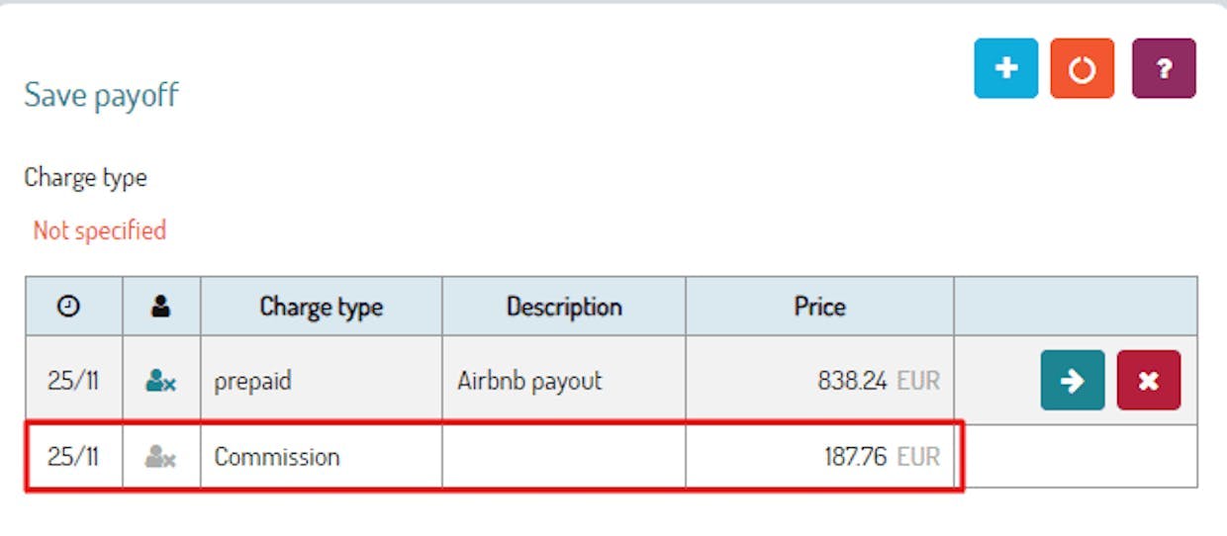The width and height of the screenshot is (1227, 536).
Task: Click the user icon in the prepaid row
Action: tap(160, 381)
